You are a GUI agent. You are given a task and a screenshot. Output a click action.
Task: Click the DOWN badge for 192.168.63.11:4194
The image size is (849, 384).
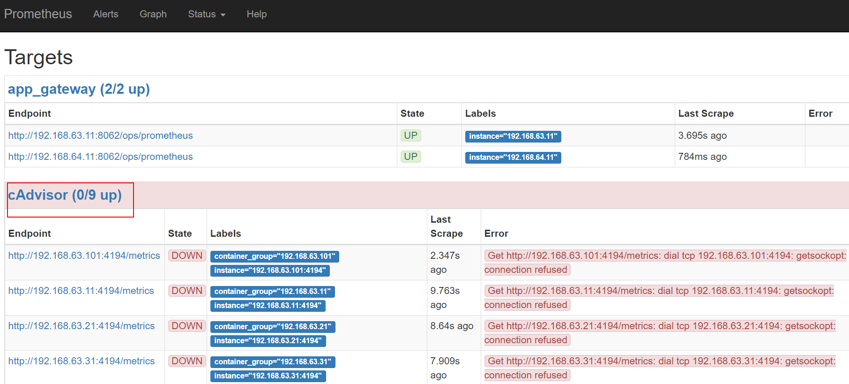(x=187, y=291)
